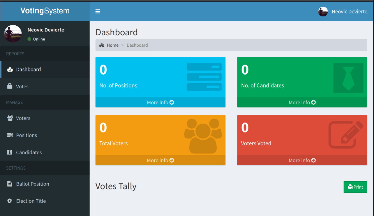Screen dimensions: 374x216
Task: Click the Positions list icon in sidebar
Action: pyautogui.click(x=10, y=135)
